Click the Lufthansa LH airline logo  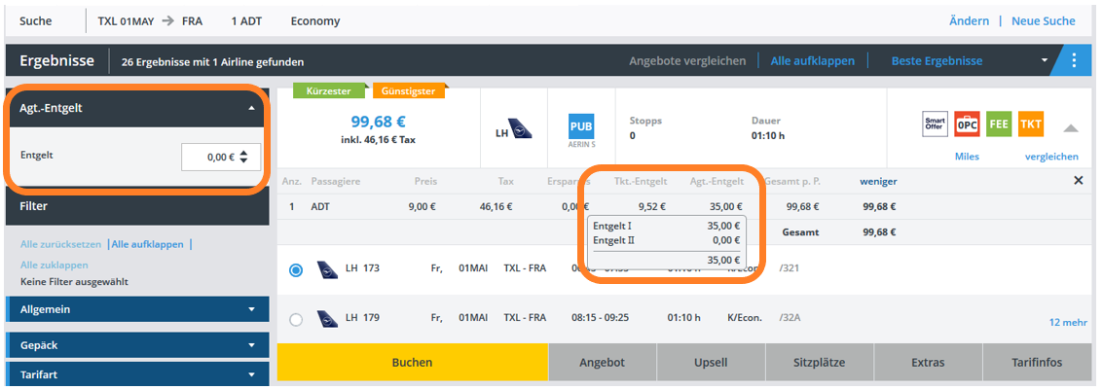pyautogui.click(x=515, y=131)
